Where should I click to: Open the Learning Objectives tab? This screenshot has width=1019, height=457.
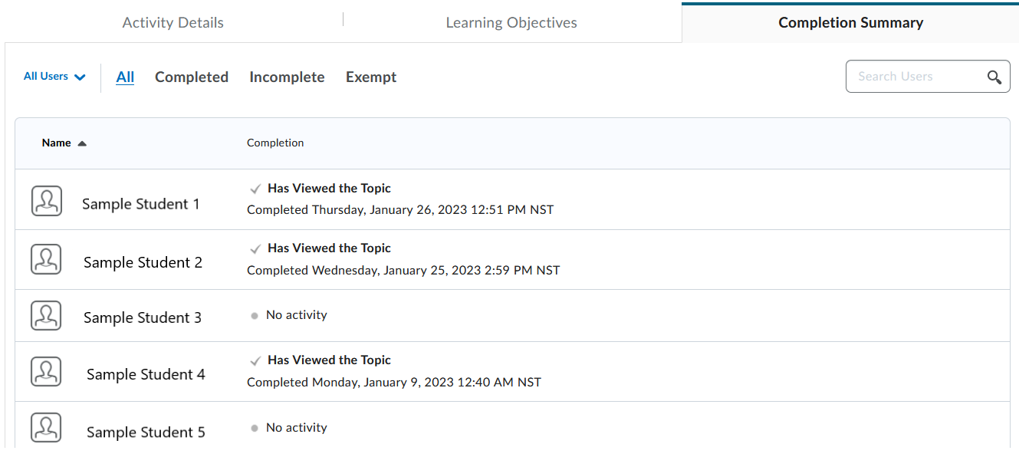pos(511,22)
